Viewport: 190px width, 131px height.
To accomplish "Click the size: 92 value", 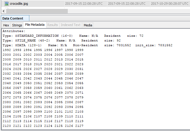I will (x=112, y=41).
